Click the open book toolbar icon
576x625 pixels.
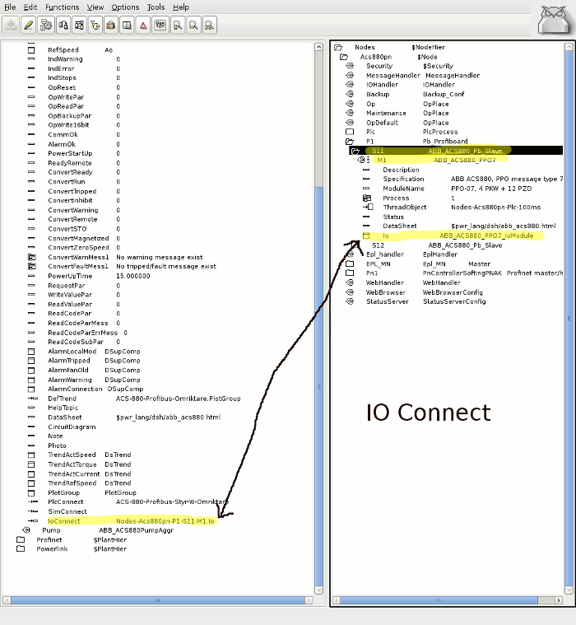pos(127,26)
